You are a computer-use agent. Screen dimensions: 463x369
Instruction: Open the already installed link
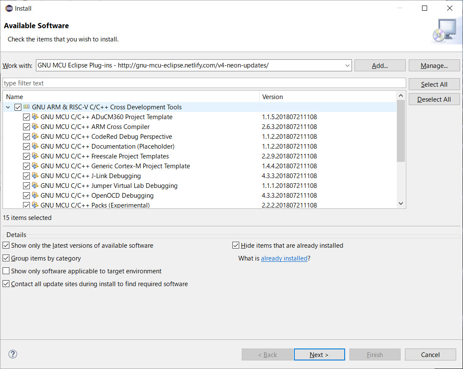(x=284, y=258)
